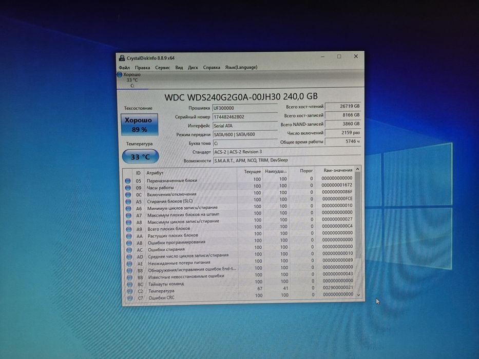Open the Вид menu
Image resolution: width=479 pixels, height=359 pixels.
179,68
